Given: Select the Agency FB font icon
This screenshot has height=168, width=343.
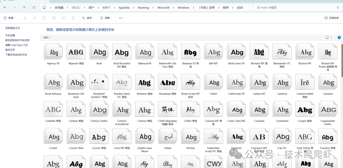Looking at the screenshot, I should point(53,52).
